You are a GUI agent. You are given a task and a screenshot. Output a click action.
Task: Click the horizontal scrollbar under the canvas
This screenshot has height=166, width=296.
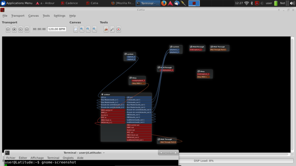pyautogui.click(x=233, y=154)
